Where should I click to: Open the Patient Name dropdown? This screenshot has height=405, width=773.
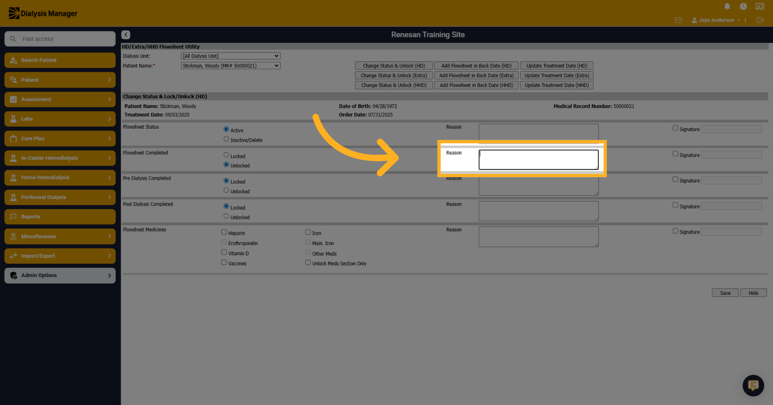click(231, 66)
